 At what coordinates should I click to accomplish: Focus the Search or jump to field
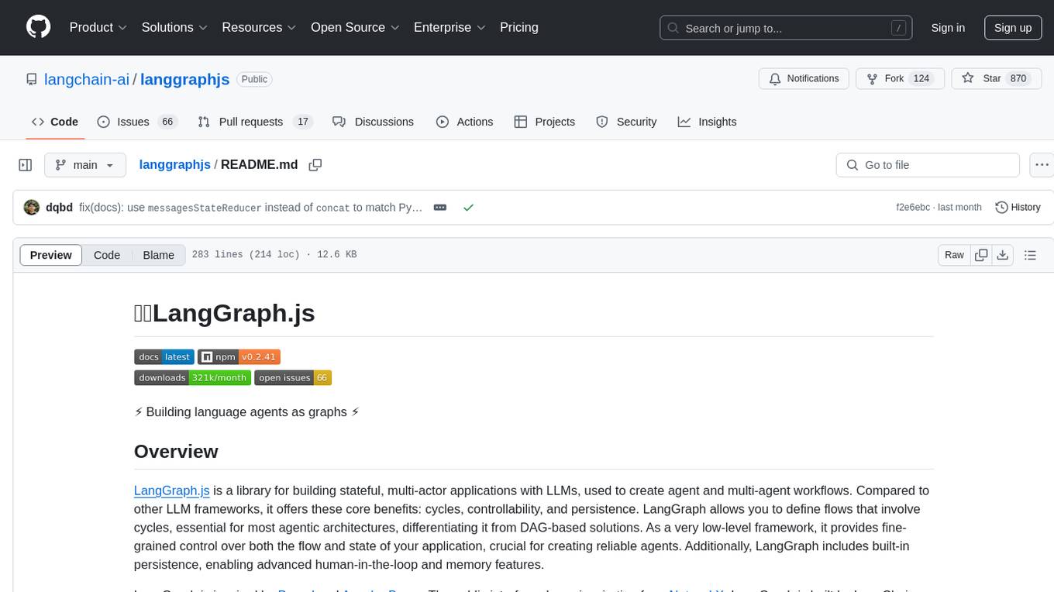pyautogui.click(x=787, y=28)
